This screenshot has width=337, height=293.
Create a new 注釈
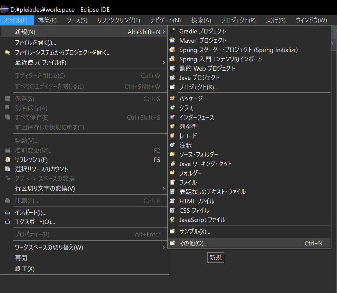tap(184, 145)
